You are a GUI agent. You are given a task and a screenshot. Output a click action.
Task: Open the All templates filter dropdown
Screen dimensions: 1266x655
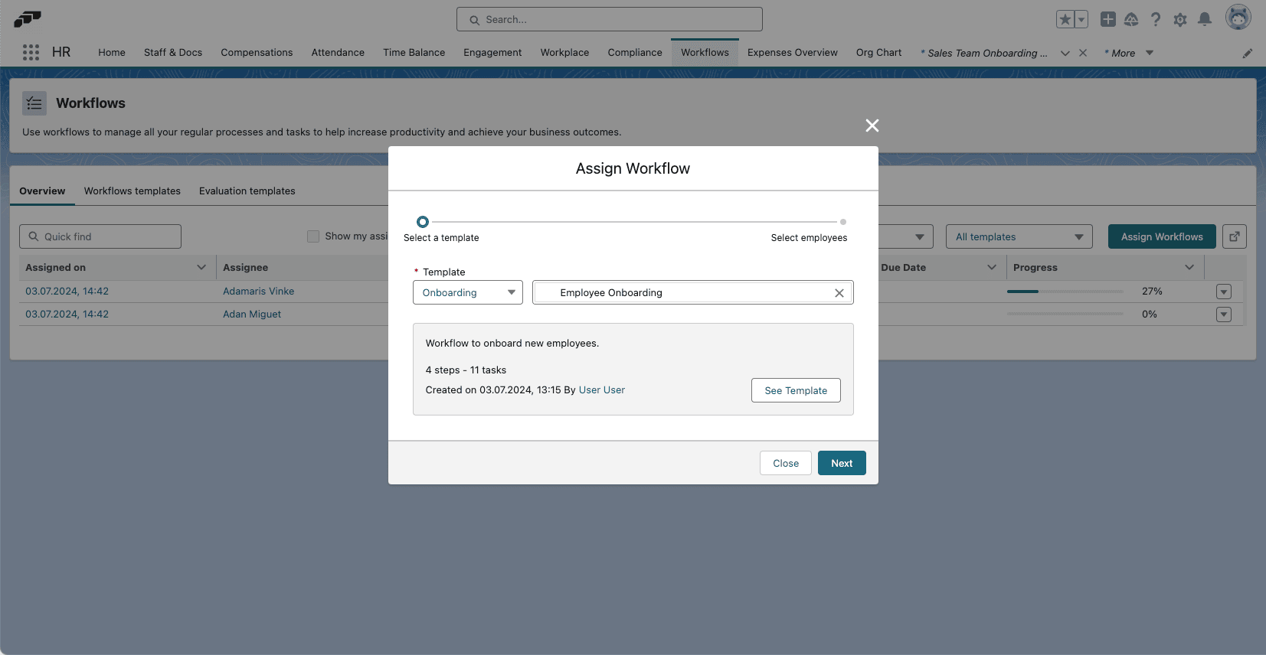click(x=1019, y=236)
